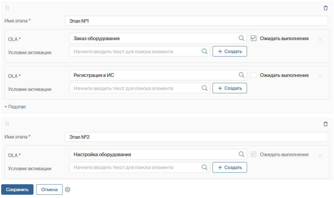This screenshot has height=198, width=334.
Task: Add a substage via + Подэтап
Action: point(15,107)
